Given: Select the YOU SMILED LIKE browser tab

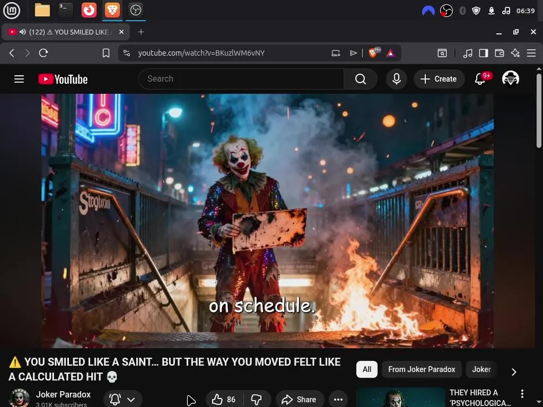Looking at the screenshot, I should coord(66,32).
